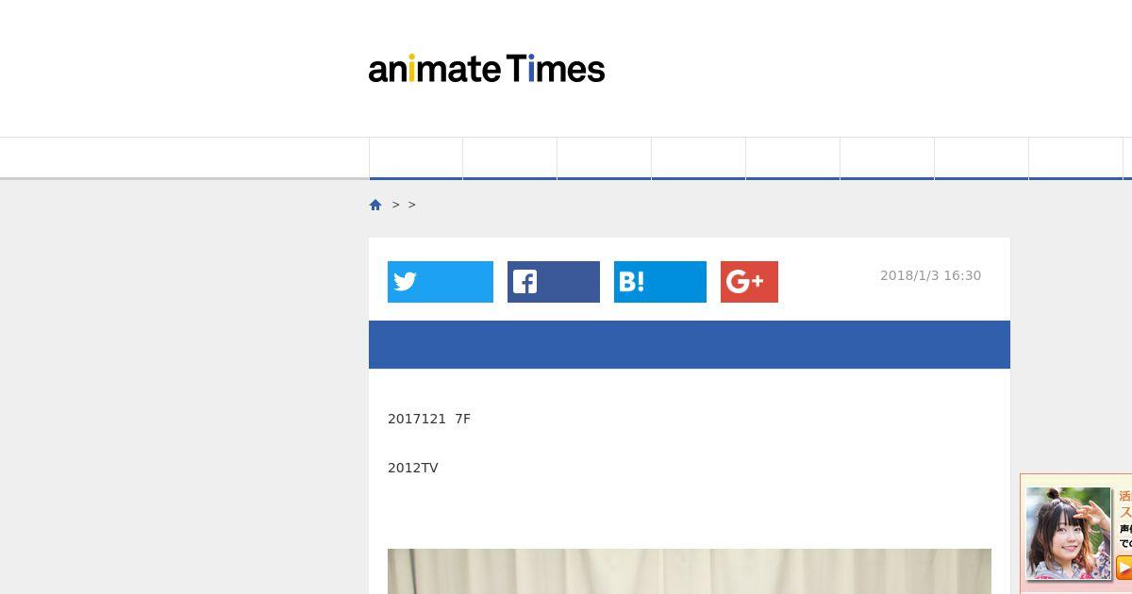This screenshot has width=1132, height=594.
Task: Open the fifth navigation tab
Action: [793, 158]
